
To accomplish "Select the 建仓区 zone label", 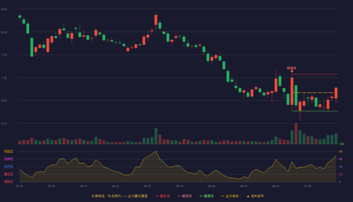I will pyautogui.click(x=9, y=174).
